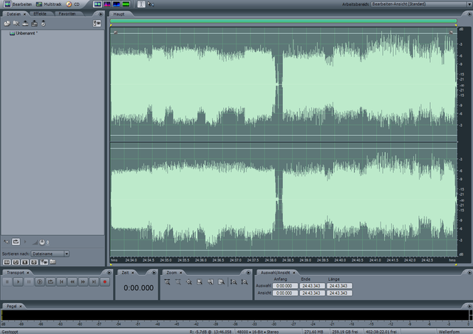Viewport: 473px width, 334px height.
Task: Click the green horizontal zoom scrollbar
Action: point(283,21)
